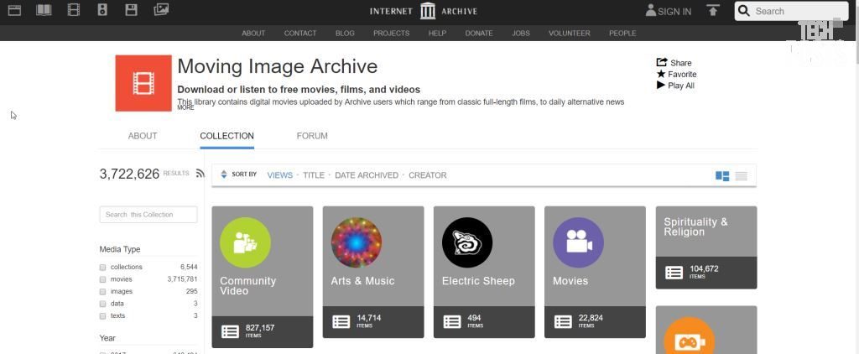This screenshot has height=354, width=859.
Task: Click the Play All triangle icon
Action: click(661, 85)
